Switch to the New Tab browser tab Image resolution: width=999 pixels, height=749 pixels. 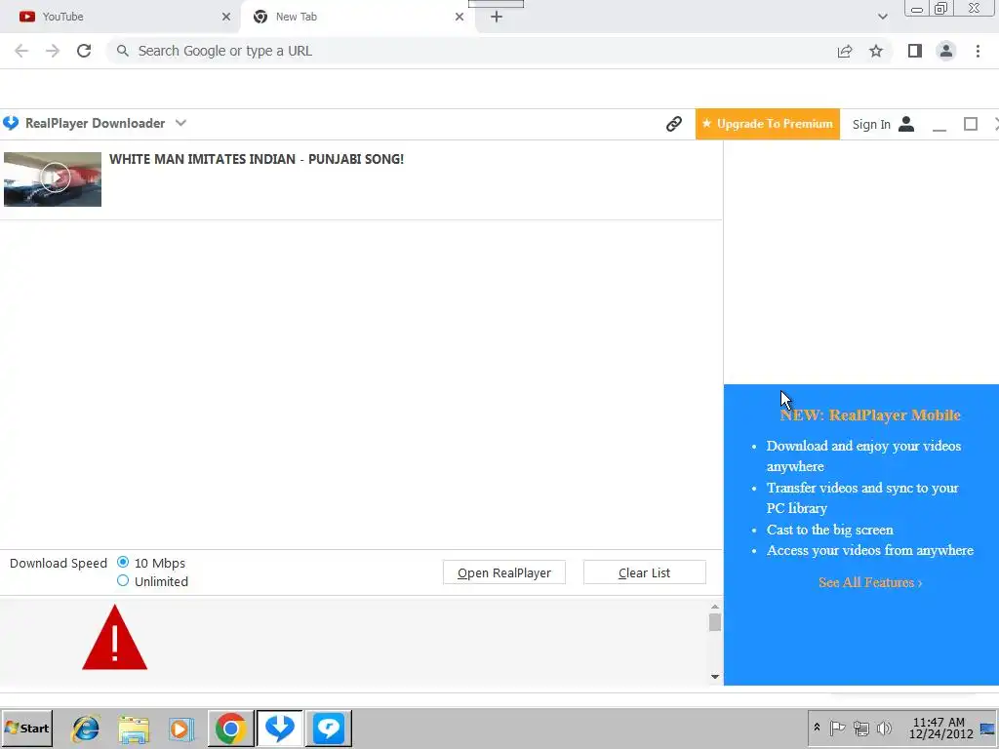pos(357,17)
